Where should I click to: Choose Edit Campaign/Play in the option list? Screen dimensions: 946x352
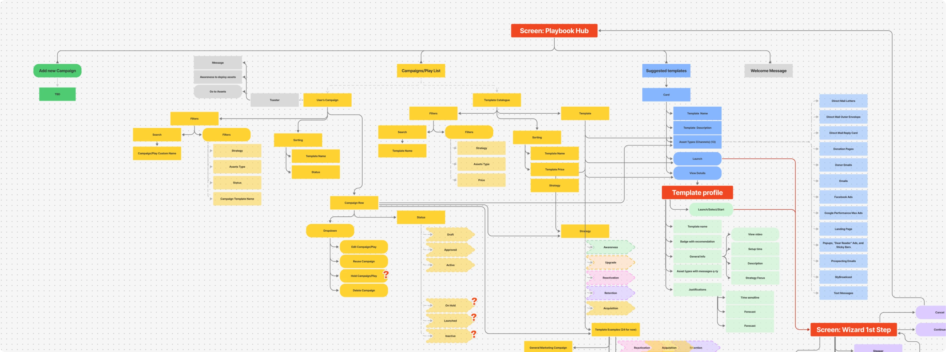pyautogui.click(x=364, y=247)
